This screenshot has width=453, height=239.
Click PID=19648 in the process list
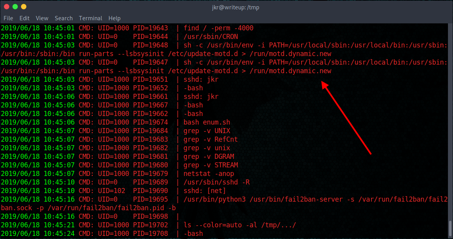pos(150,45)
